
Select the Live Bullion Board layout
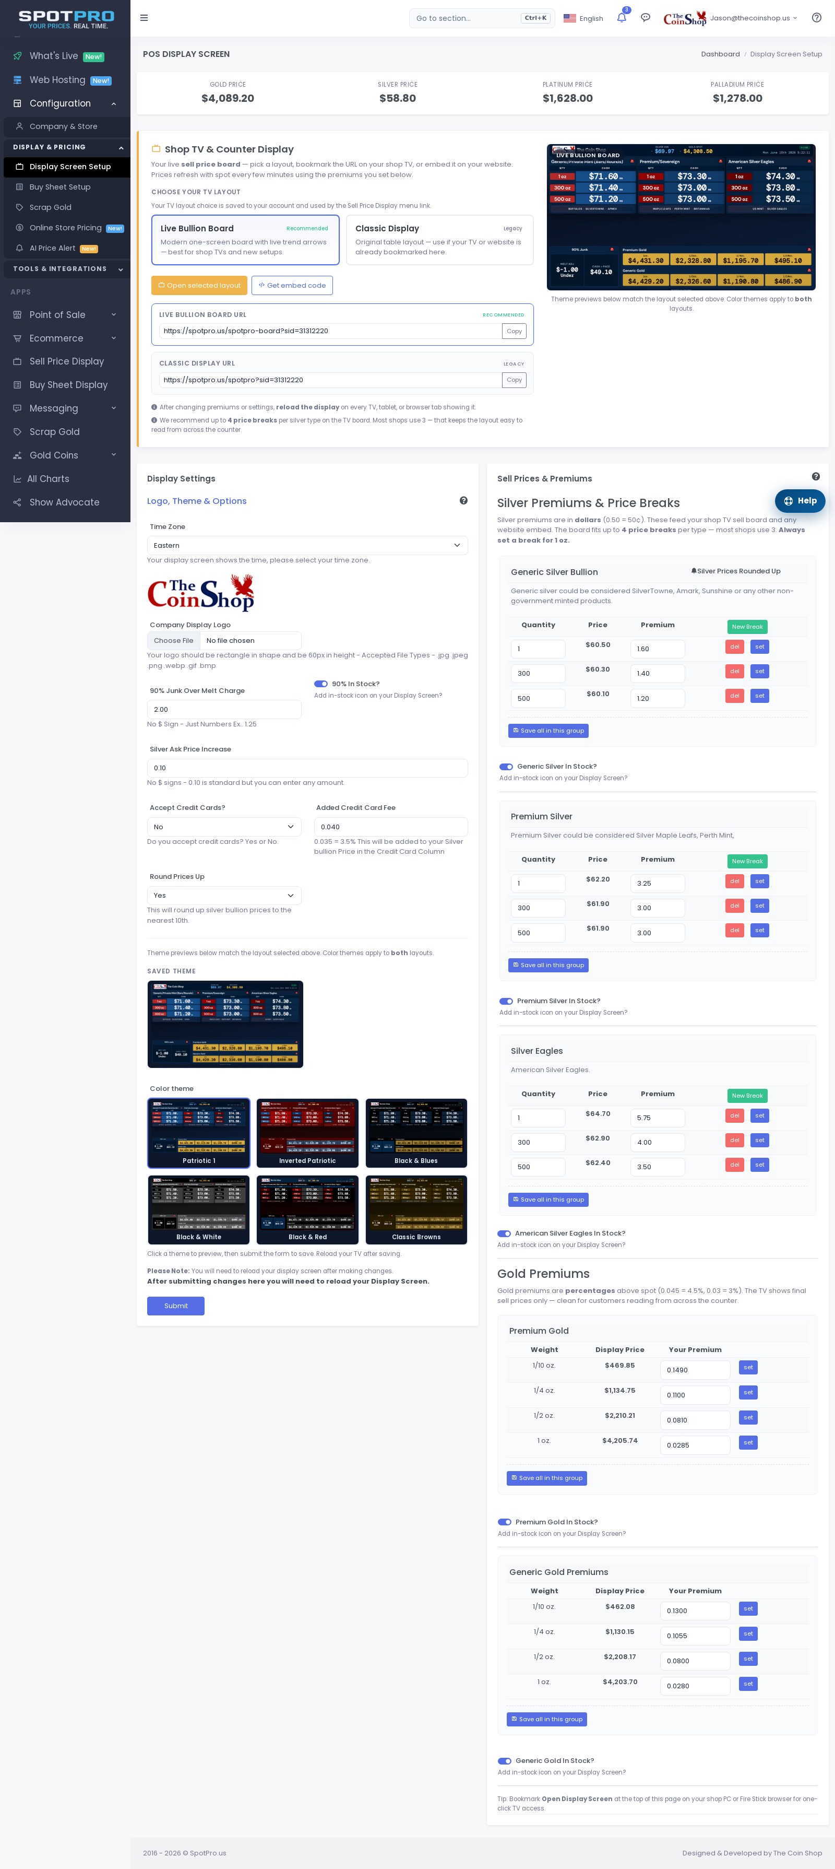[x=245, y=240]
